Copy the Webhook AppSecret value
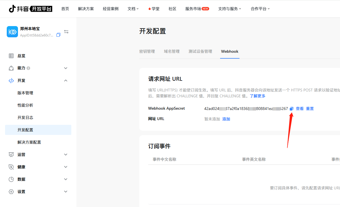The image size is (340, 207). pos(291,109)
